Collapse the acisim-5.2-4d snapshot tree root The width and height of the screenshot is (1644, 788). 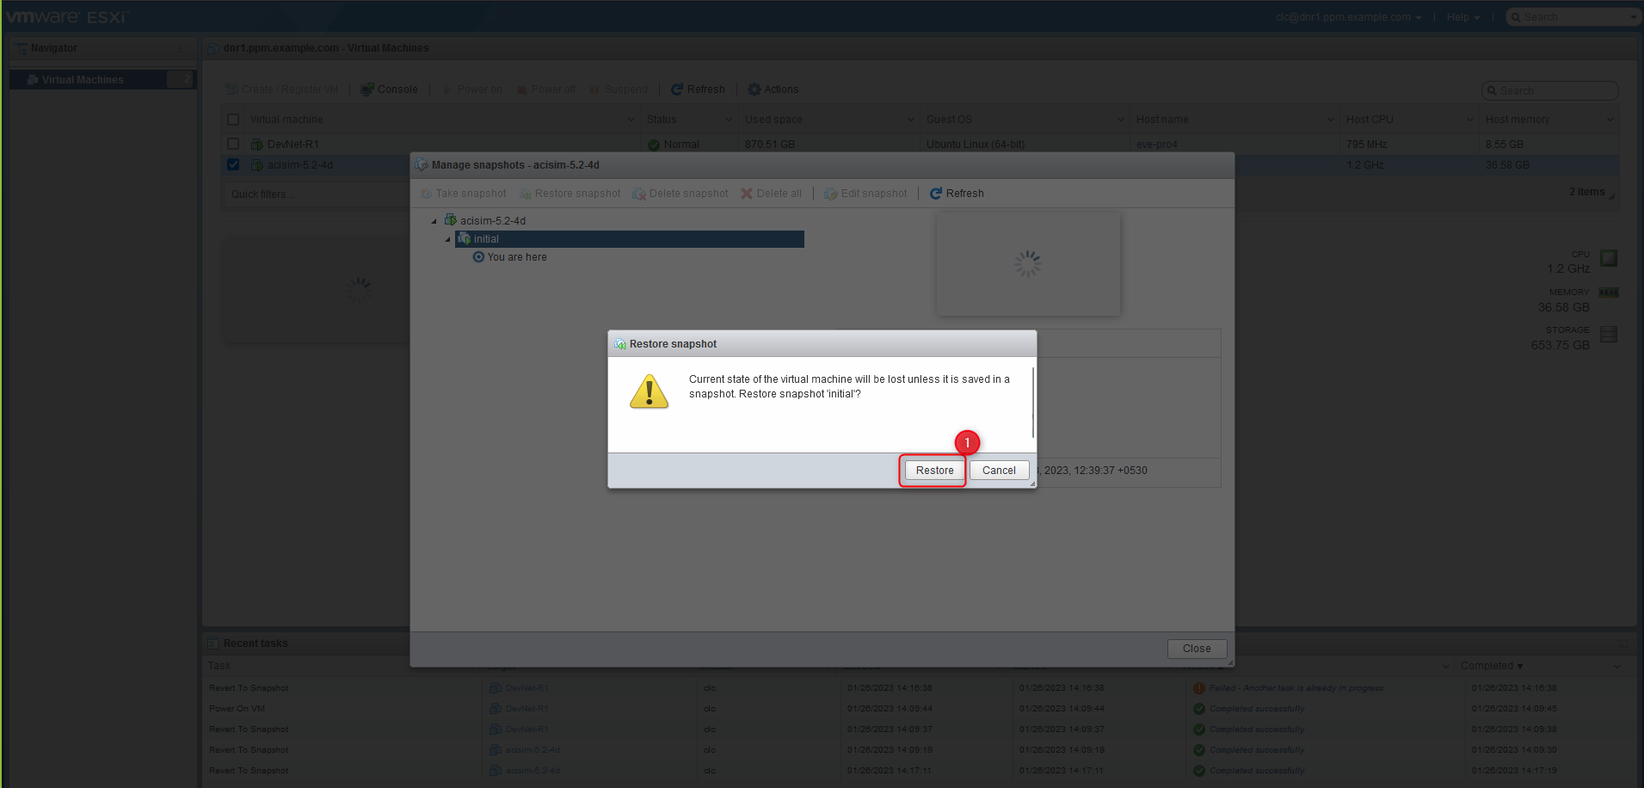click(434, 221)
